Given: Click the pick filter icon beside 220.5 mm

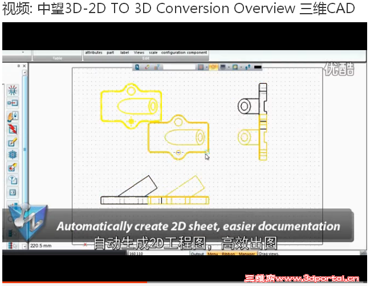Looking at the screenshot, I should tap(13, 246).
